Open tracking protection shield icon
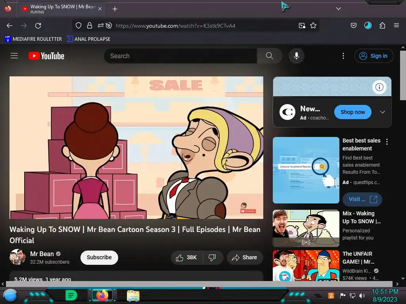The height and width of the screenshot is (304, 406). [x=79, y=25]
